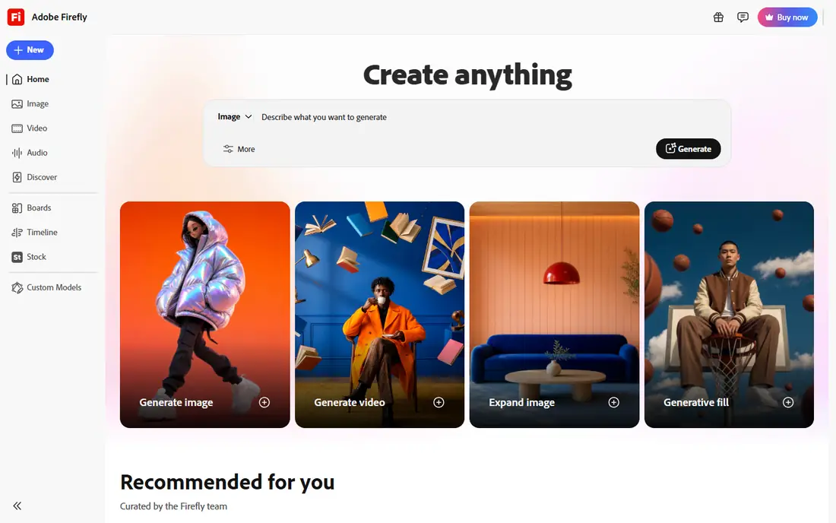Click the 'Generative fill' card label

(695, 403)
